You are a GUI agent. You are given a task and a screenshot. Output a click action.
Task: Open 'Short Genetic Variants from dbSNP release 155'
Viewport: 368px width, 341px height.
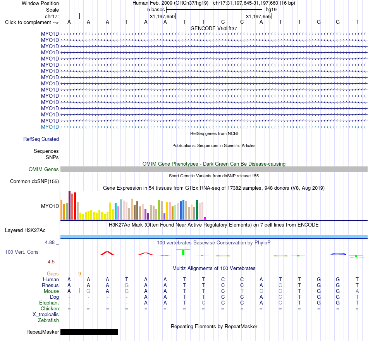pyautogui.click(x=214, y=176)
